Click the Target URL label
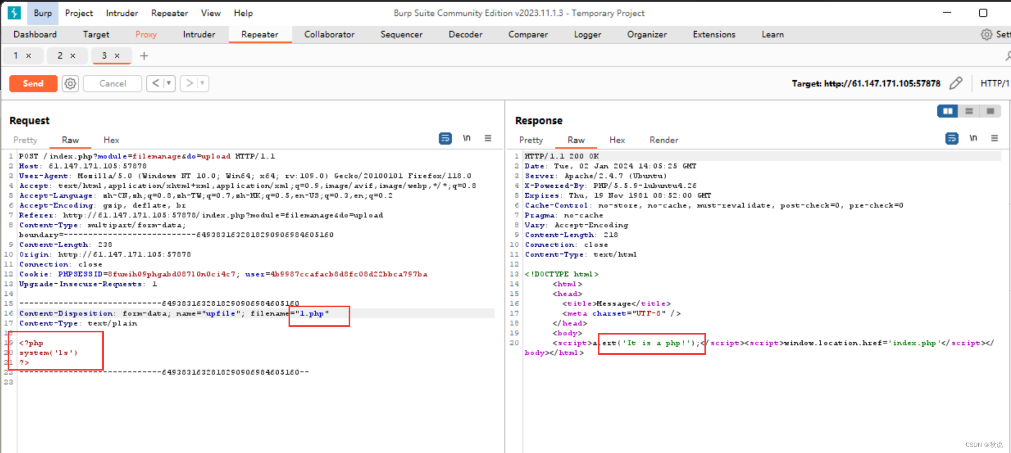The image size is (1011, 453). (x=866, y=84)
